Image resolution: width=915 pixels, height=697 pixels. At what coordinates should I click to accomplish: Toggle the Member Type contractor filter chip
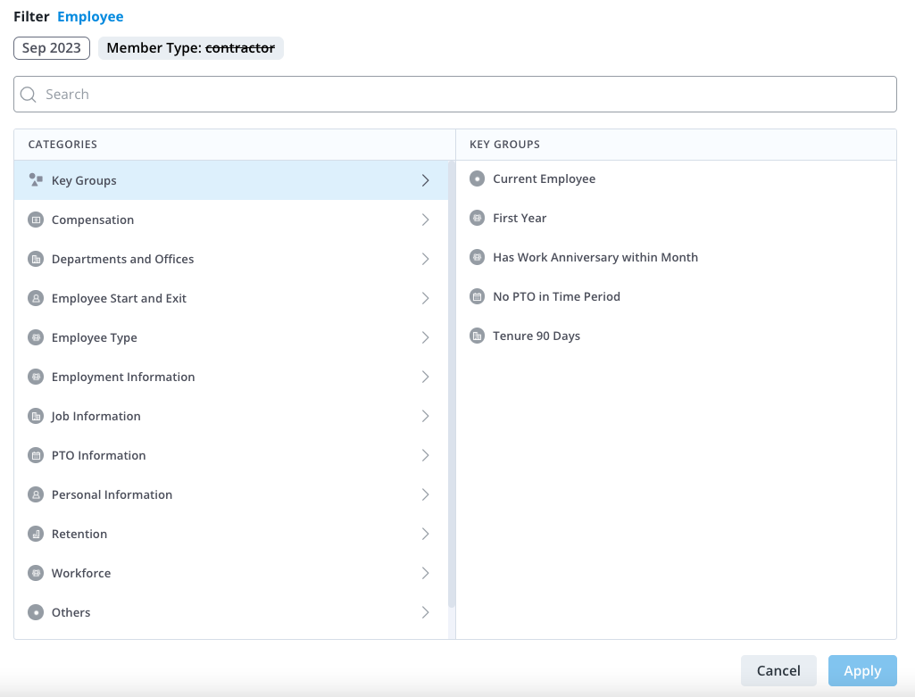(190, 48)
